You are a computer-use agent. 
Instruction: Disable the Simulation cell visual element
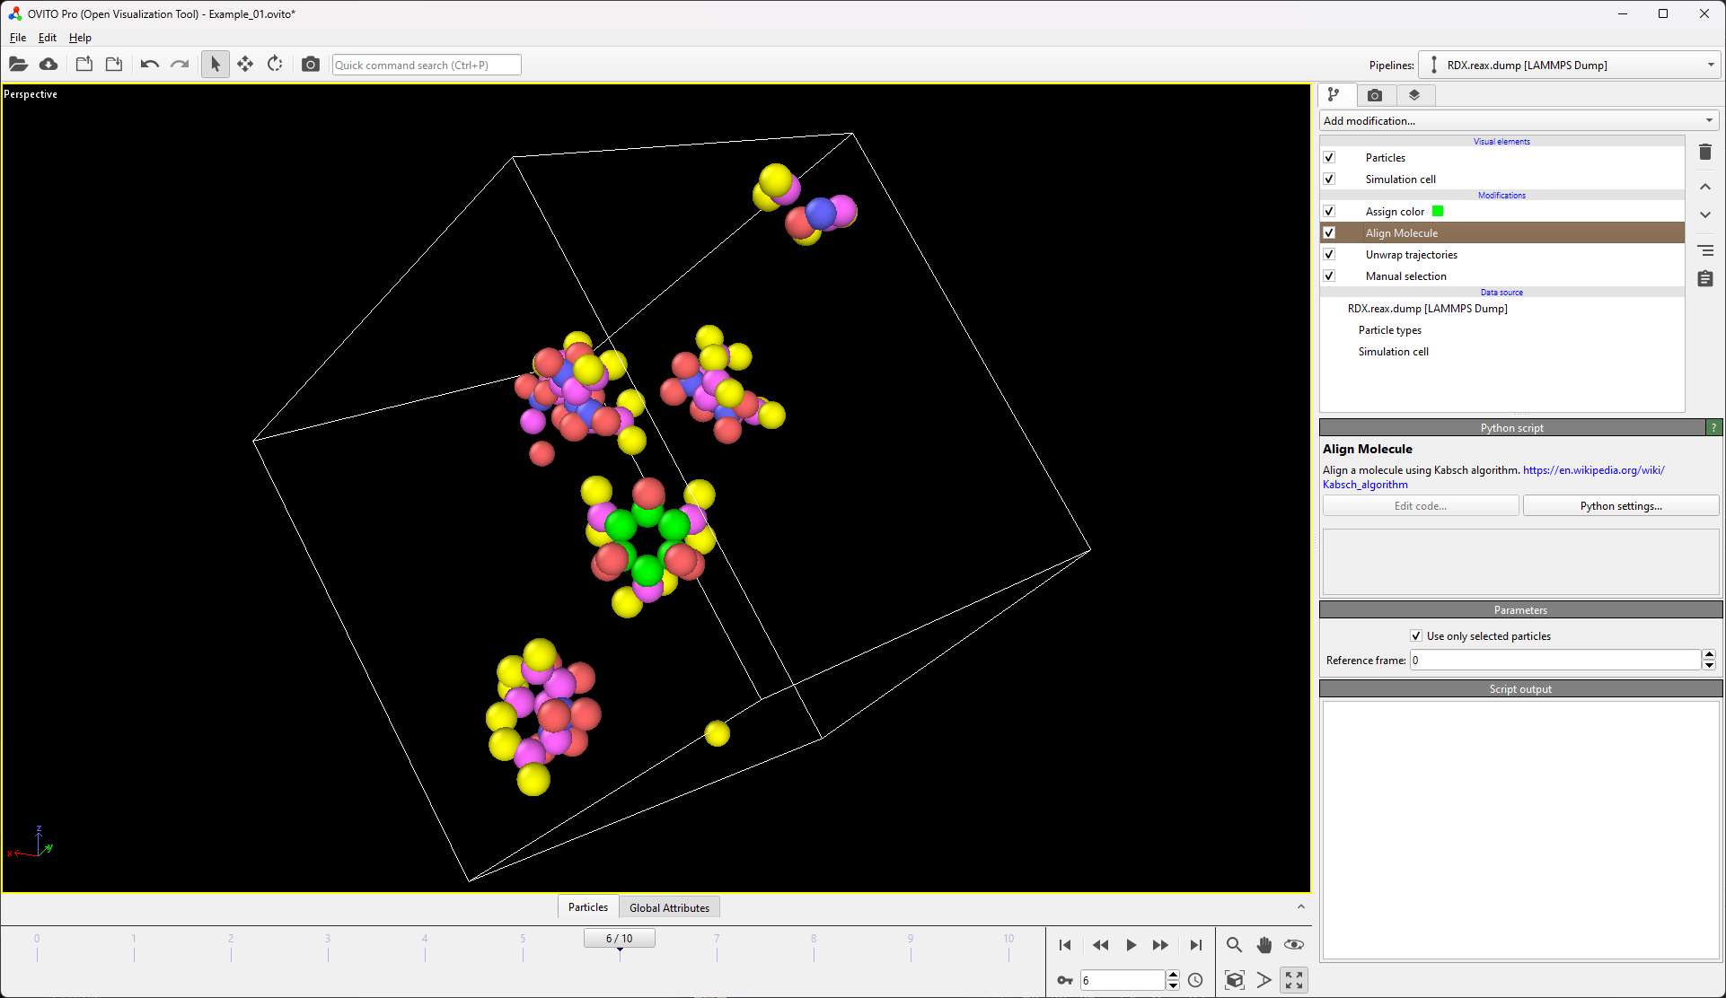1329,179
